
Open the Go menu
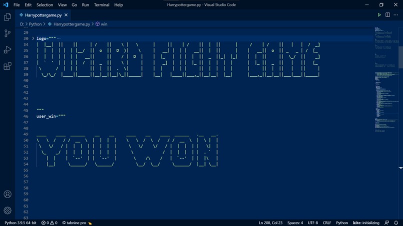74,4
